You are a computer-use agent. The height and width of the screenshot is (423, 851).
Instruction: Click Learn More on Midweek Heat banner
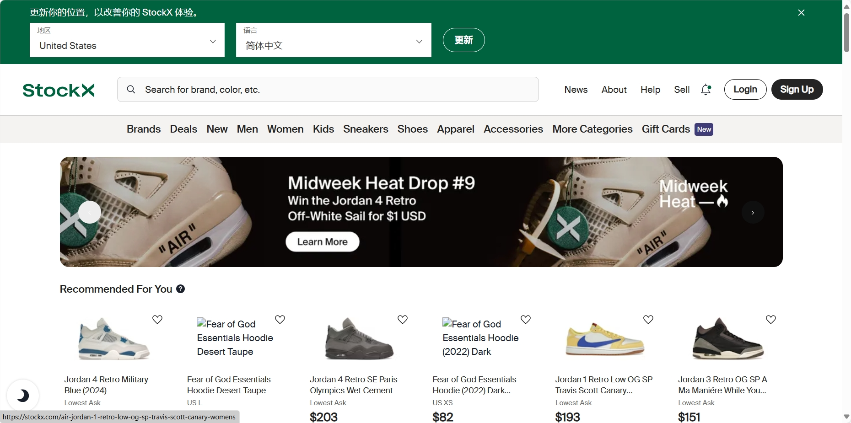coord(323,242)
